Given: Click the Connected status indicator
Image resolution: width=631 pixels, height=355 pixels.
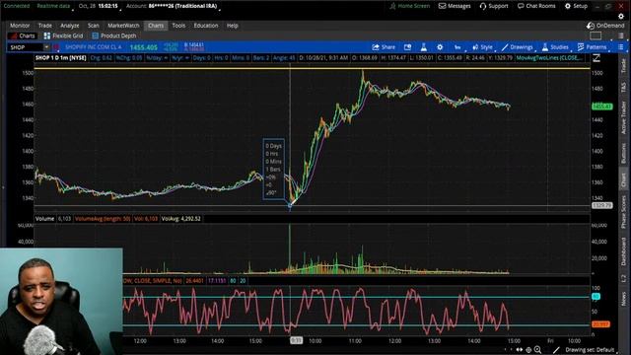Looking at the screenshot, I should [x=17, y=6].
